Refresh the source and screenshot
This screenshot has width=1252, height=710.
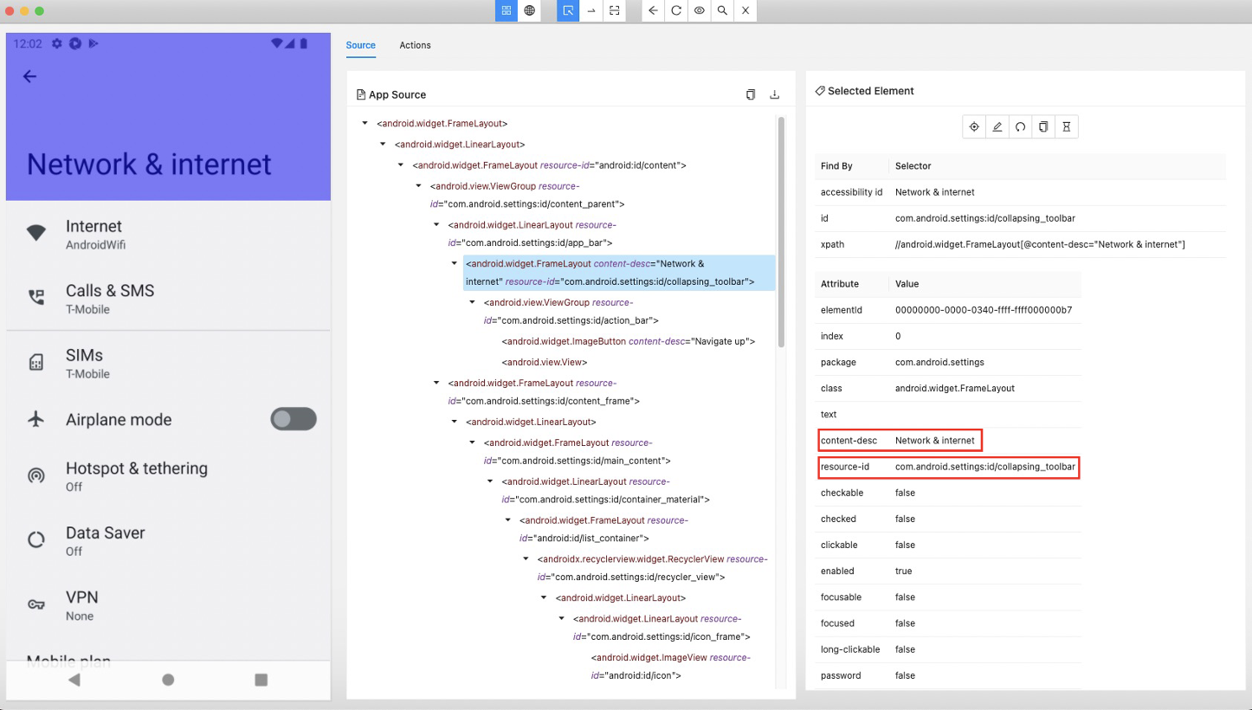click(675, 10)
